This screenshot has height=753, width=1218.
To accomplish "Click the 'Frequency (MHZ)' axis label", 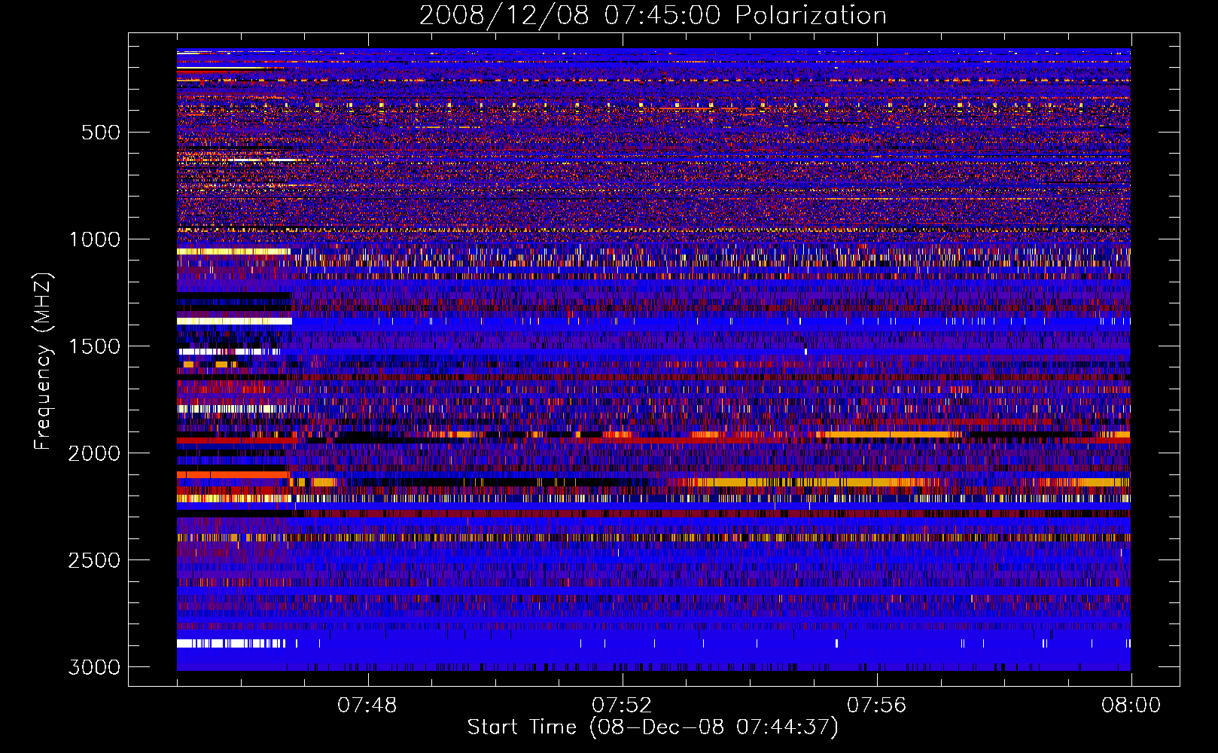I will click(x=43, y=361).
